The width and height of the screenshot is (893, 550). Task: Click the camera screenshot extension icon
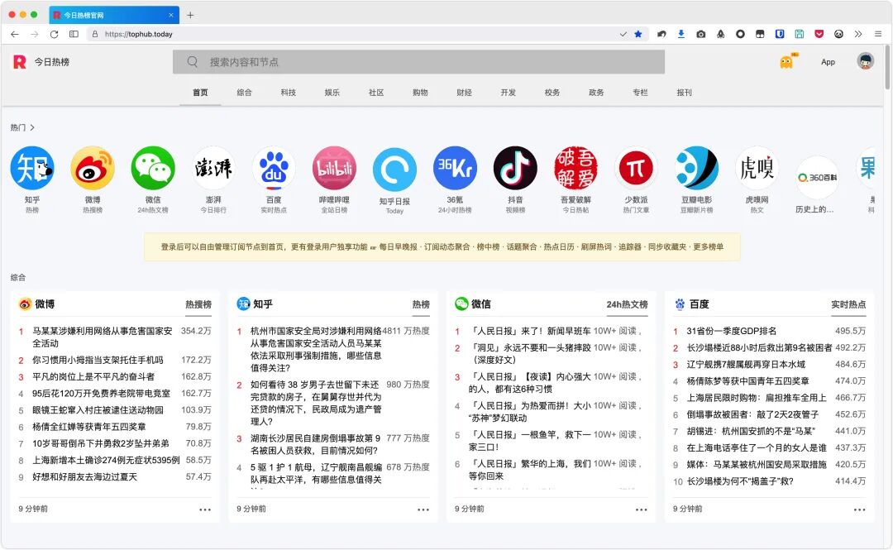coord(701,34)
